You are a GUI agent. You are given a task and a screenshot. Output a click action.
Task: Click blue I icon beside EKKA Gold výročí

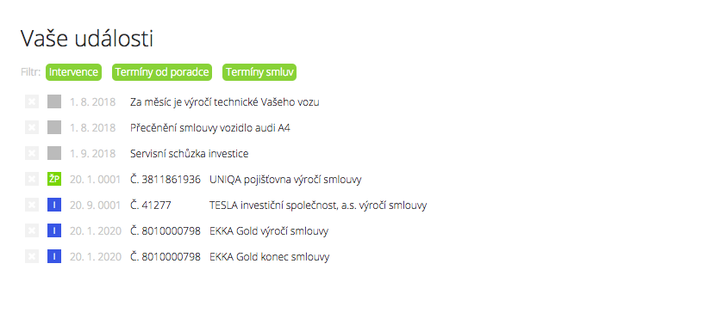click(x=54, y=230)
